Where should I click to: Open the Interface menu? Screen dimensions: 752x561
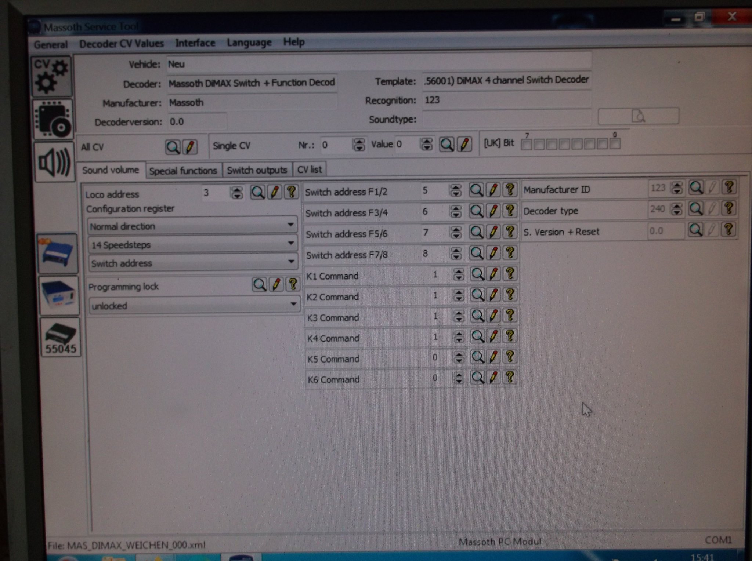tap(195, 43)
